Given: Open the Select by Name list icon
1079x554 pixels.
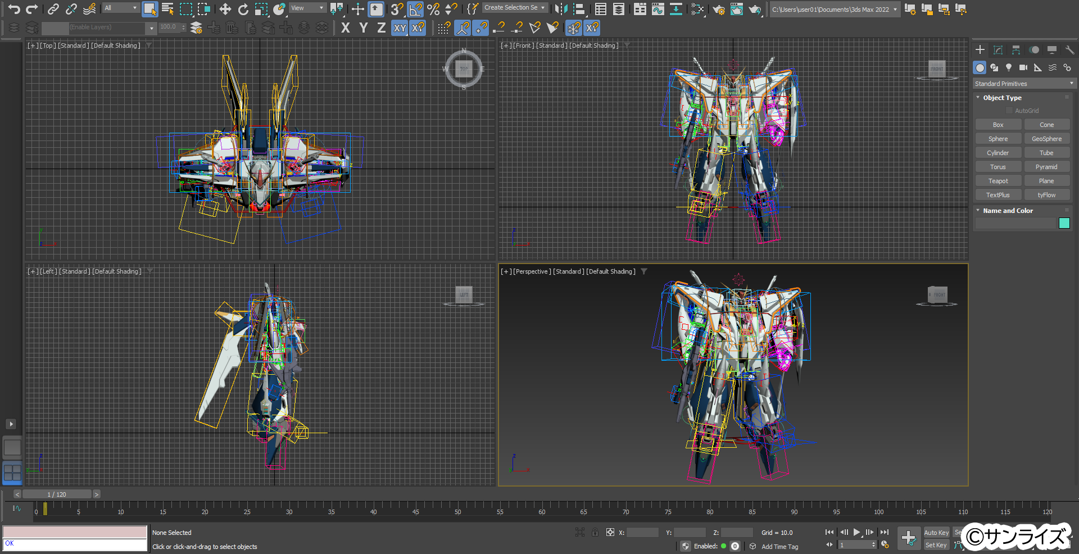Looking at the screenshot, I should click(167, 9).
